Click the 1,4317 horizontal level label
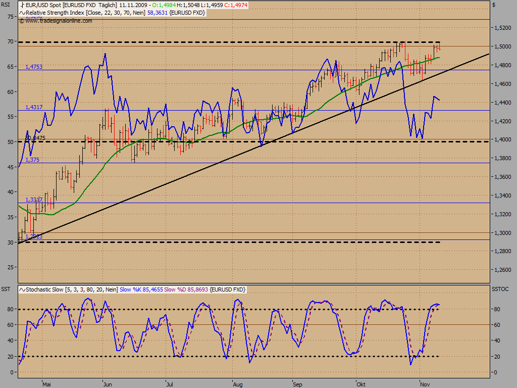Viewport: 517px width, 388px height. click(34, 107)
